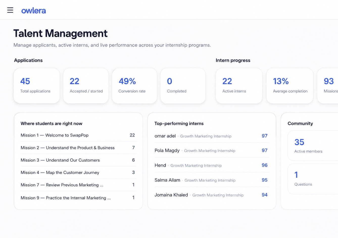Click the Community panel heading
The image size is (338, 238).
pyautogui.click(x=300, y=123)
